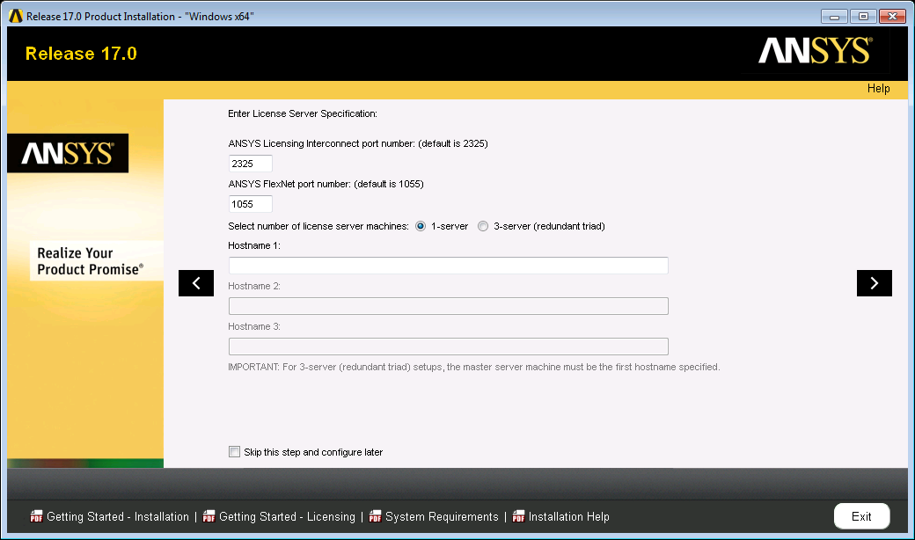Click the Licensing Interconnect port number field
Image resolution: width=915 pixels, height=540 pixels.
pyautogui.click(x=250, y=164)
